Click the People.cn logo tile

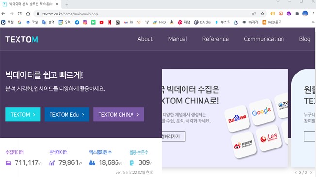(x=268, y=138)
